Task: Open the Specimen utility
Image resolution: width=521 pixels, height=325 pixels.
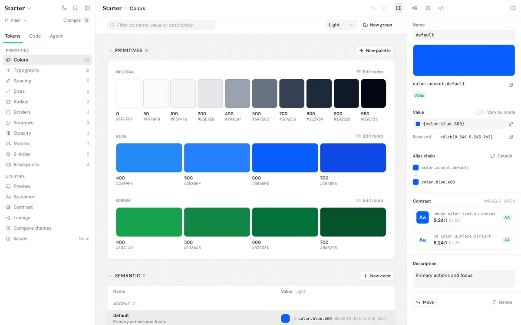Action: (x=48, y=197)
